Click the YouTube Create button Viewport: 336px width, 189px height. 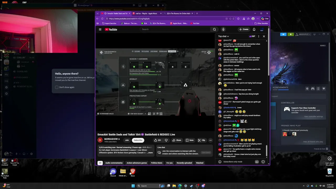coord(244,29)
